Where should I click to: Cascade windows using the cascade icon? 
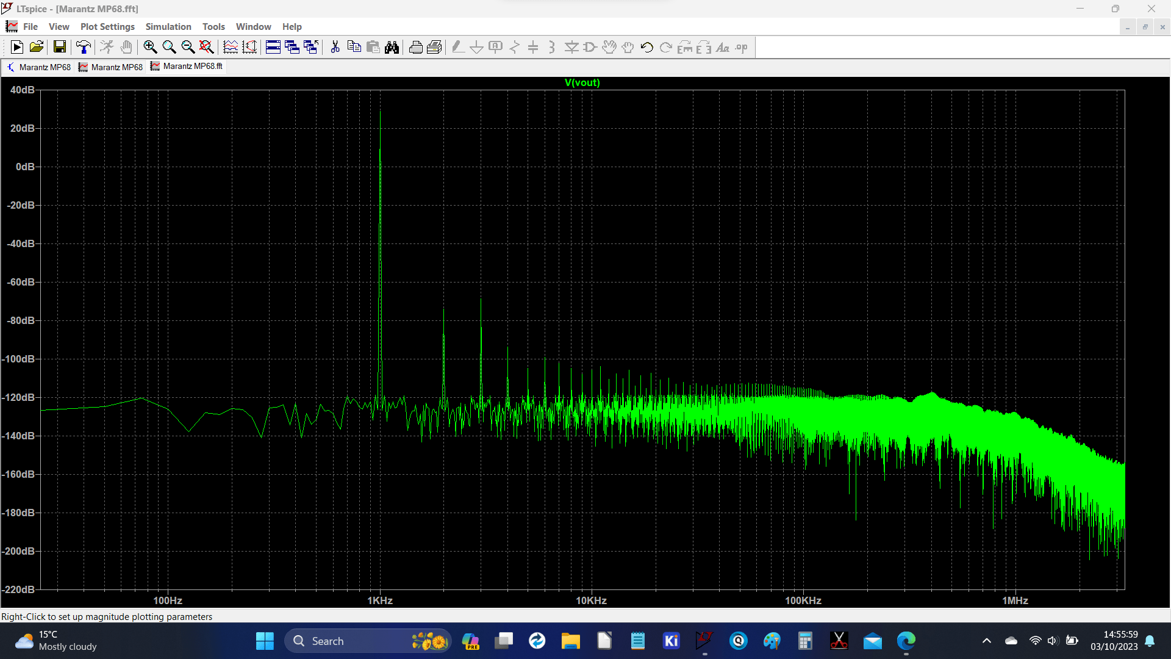click(x=292, y=47)
